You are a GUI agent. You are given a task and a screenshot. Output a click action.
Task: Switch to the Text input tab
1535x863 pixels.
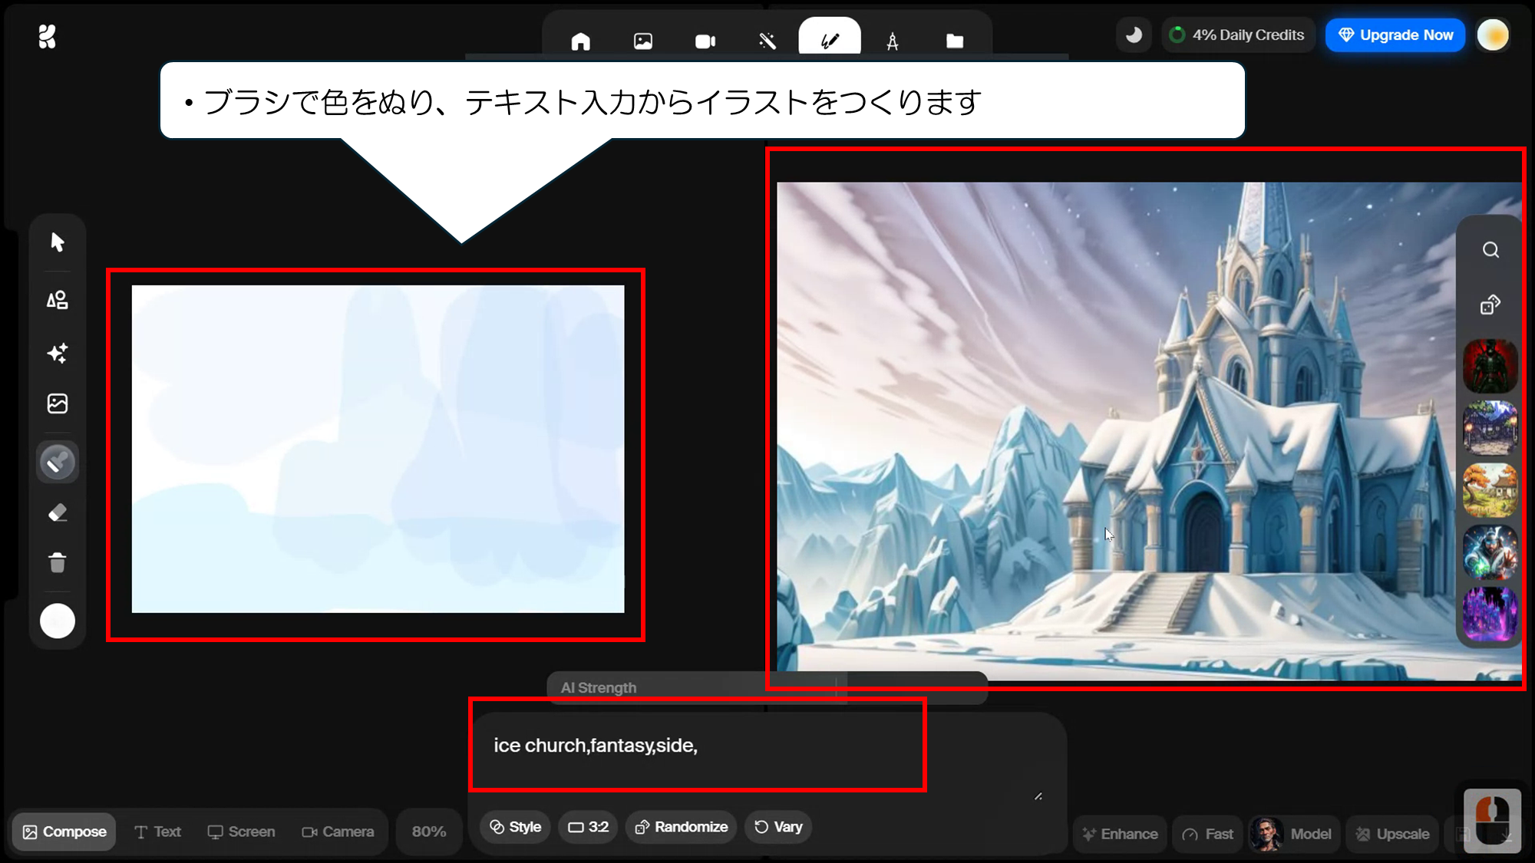(157, 832)
